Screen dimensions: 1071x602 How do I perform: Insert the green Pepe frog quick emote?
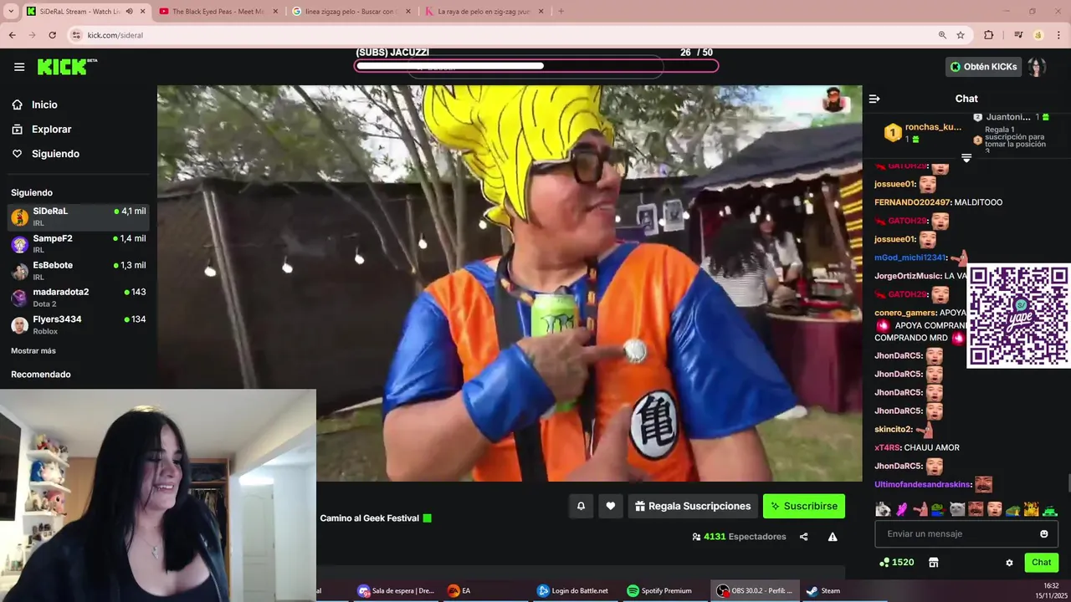click(938, 509)
